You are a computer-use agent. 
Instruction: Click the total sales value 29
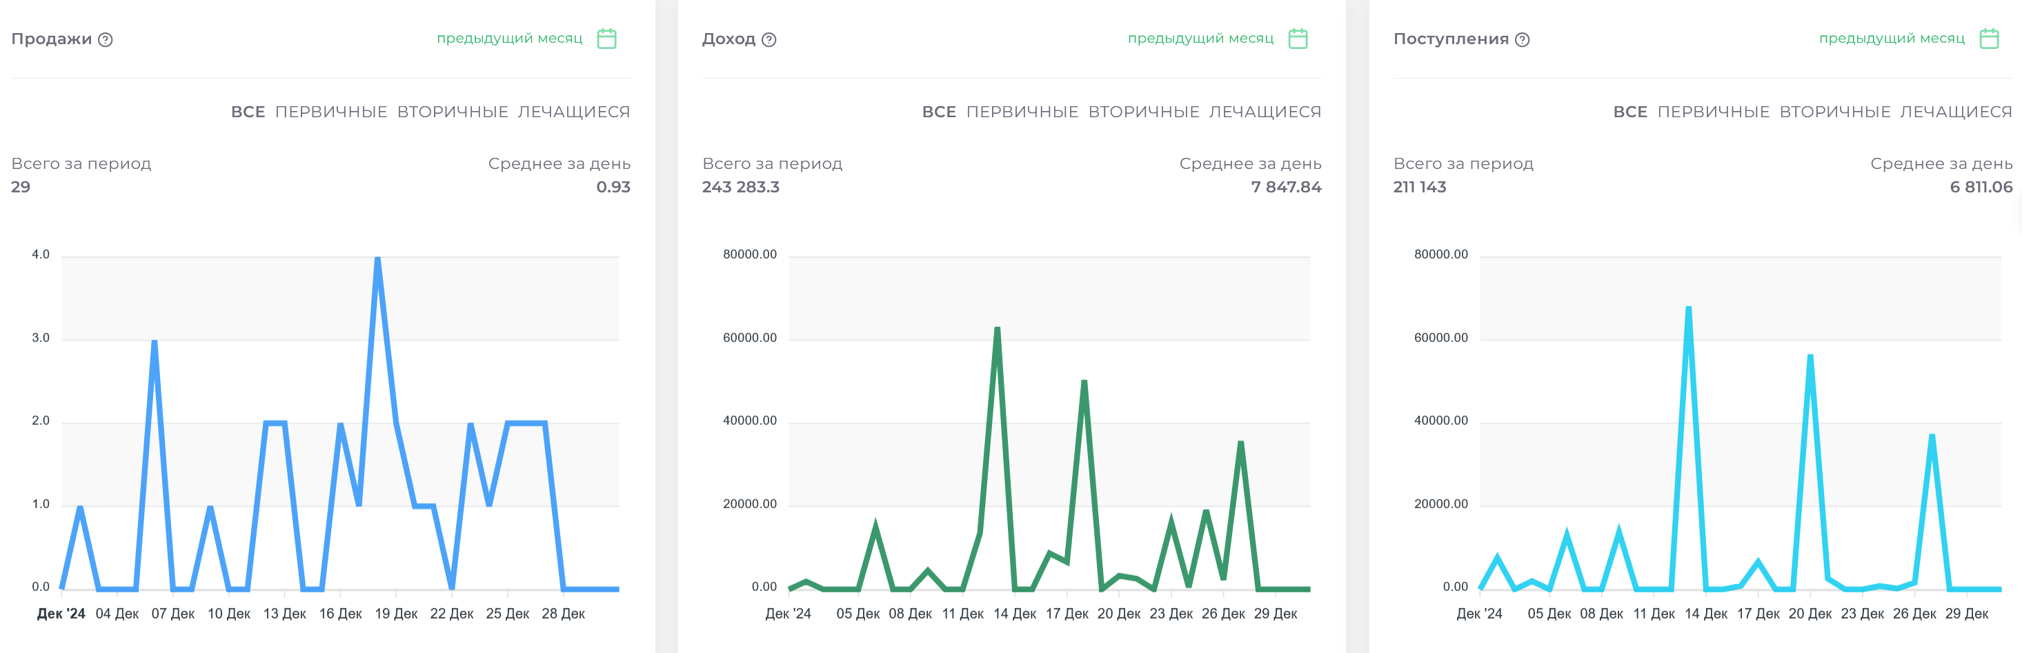21,187
